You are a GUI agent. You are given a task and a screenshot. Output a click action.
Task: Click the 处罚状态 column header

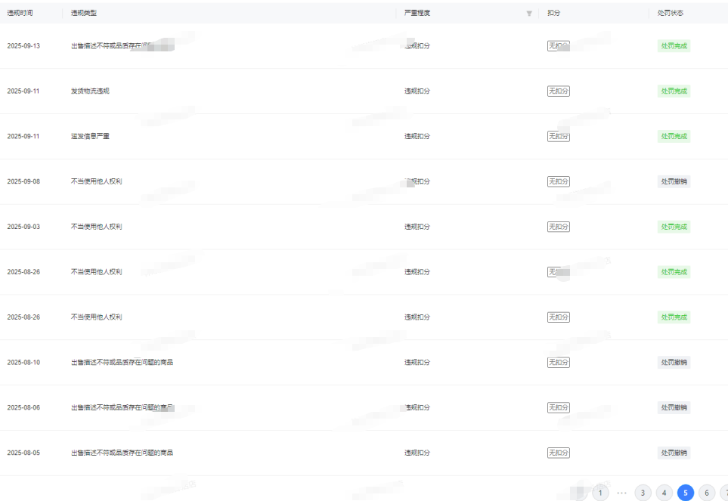pos(670,13)
